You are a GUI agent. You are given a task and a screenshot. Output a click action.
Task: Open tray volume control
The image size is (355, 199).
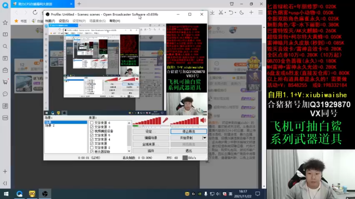[218, 194]
